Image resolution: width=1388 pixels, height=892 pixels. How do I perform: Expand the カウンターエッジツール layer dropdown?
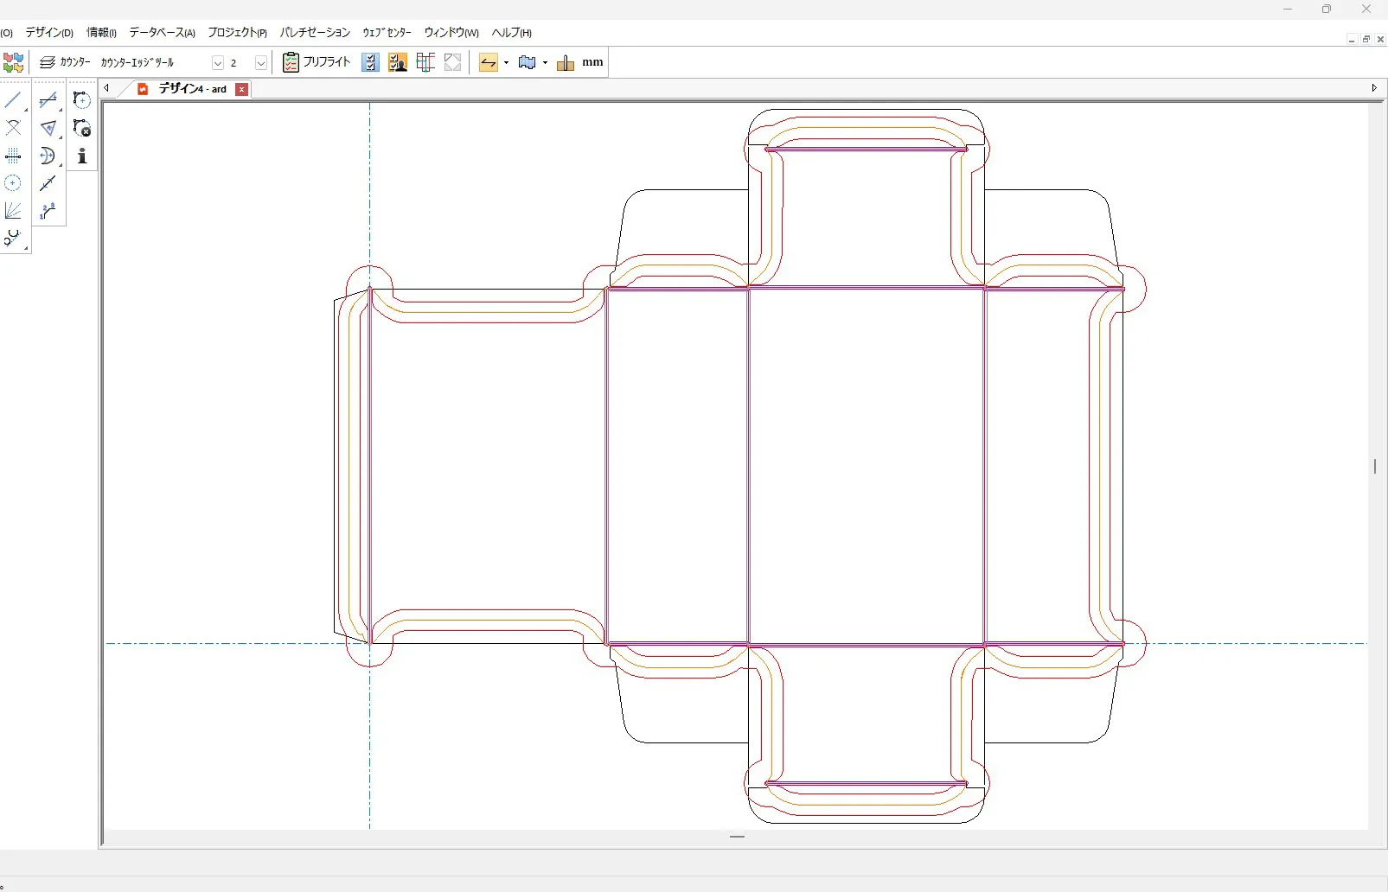(x=218, y=63)
